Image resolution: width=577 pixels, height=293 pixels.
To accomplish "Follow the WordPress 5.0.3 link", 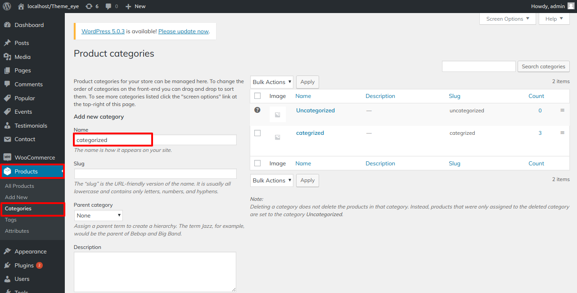I will click(x=103, y=31).
